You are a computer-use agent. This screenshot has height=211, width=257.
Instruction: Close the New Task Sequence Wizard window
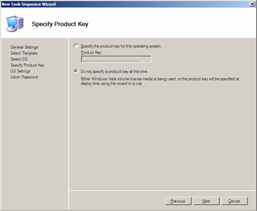coord(252,4)
